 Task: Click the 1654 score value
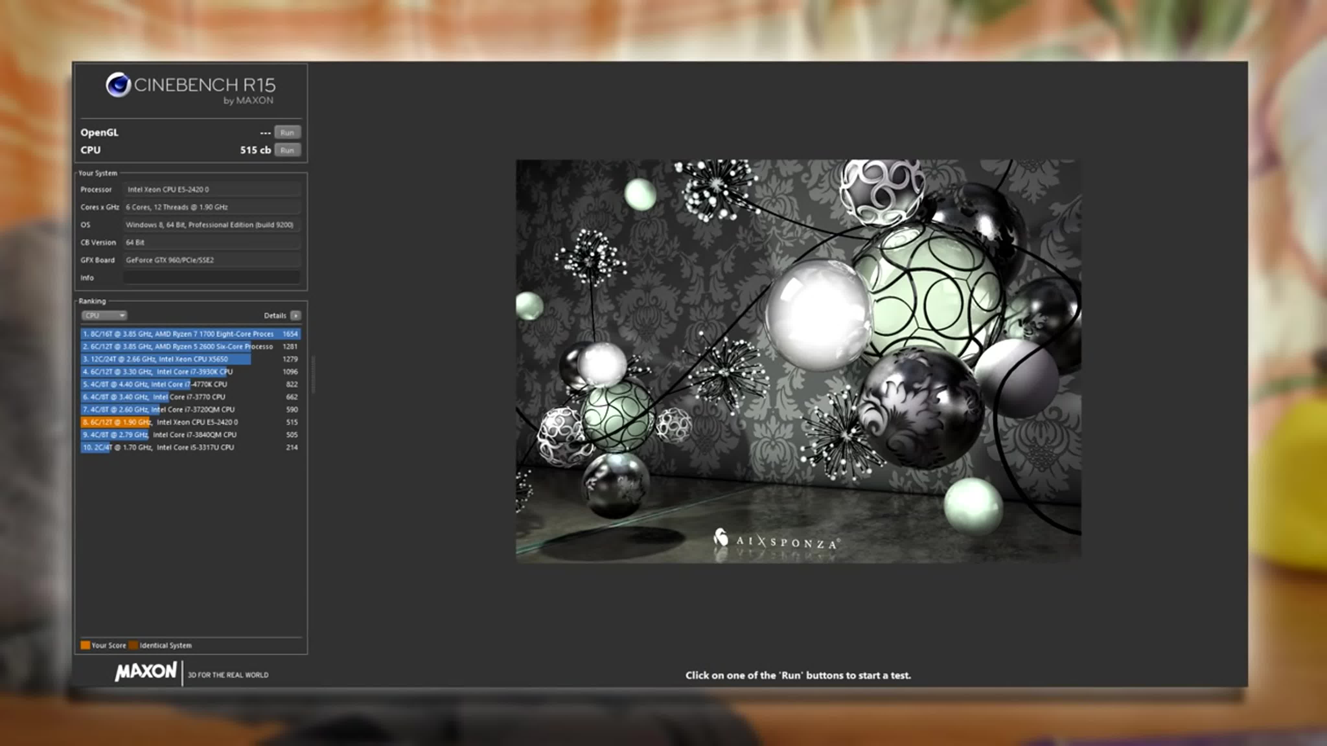pos(290,334)
